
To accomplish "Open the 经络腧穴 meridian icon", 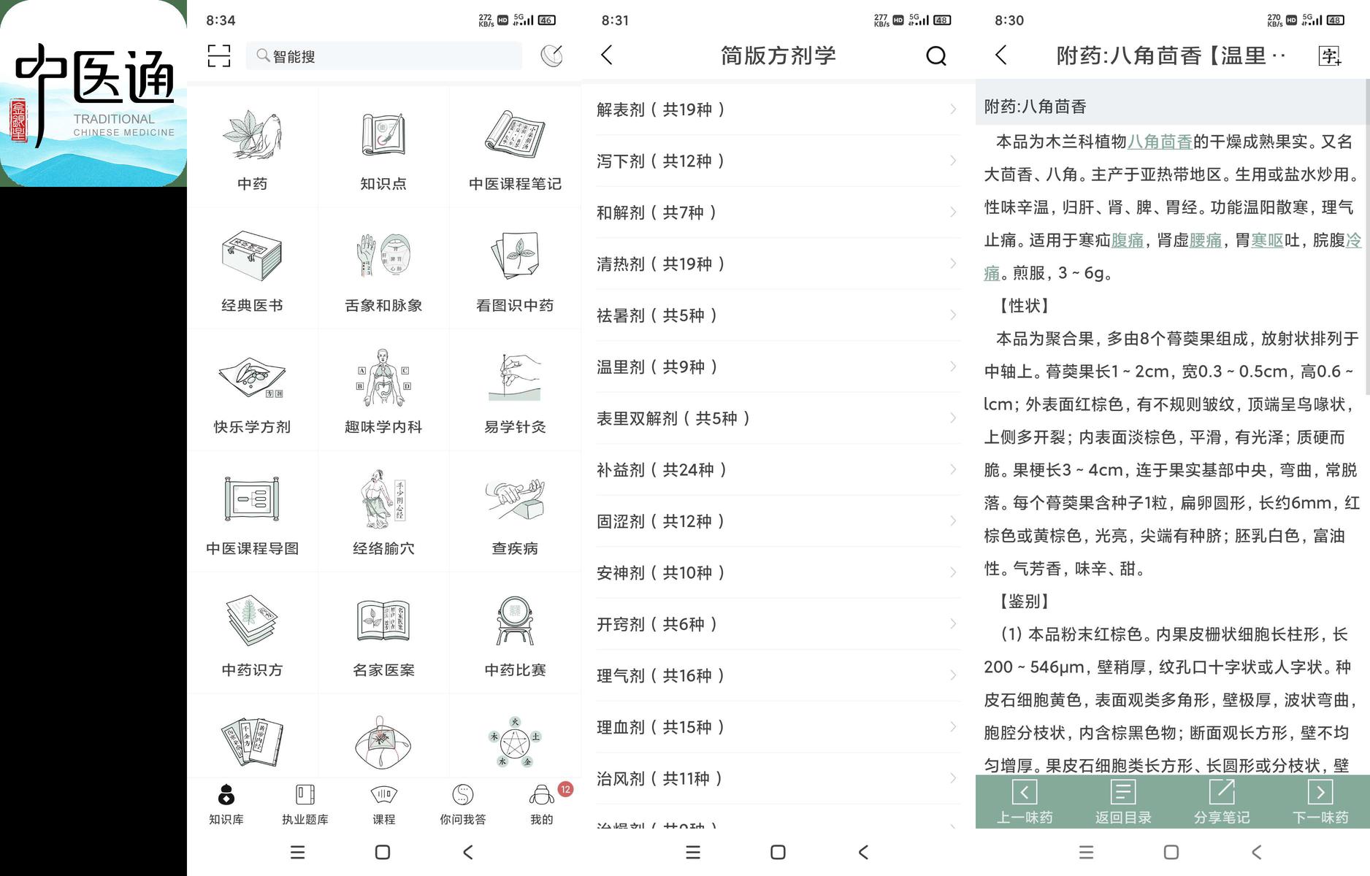I will point(383,499).
